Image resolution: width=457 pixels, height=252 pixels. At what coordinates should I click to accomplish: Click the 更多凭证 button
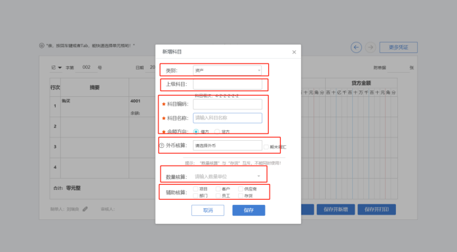click(x=399, y=47)
